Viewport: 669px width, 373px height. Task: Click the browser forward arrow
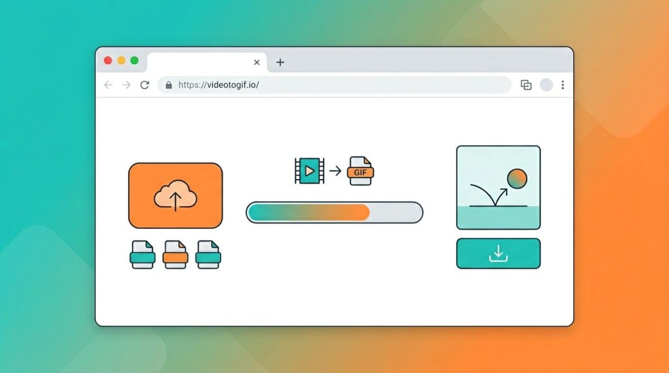click(x=127, y=85)
